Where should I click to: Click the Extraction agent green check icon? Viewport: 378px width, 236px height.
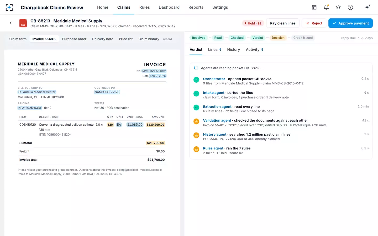pos(196,108)
